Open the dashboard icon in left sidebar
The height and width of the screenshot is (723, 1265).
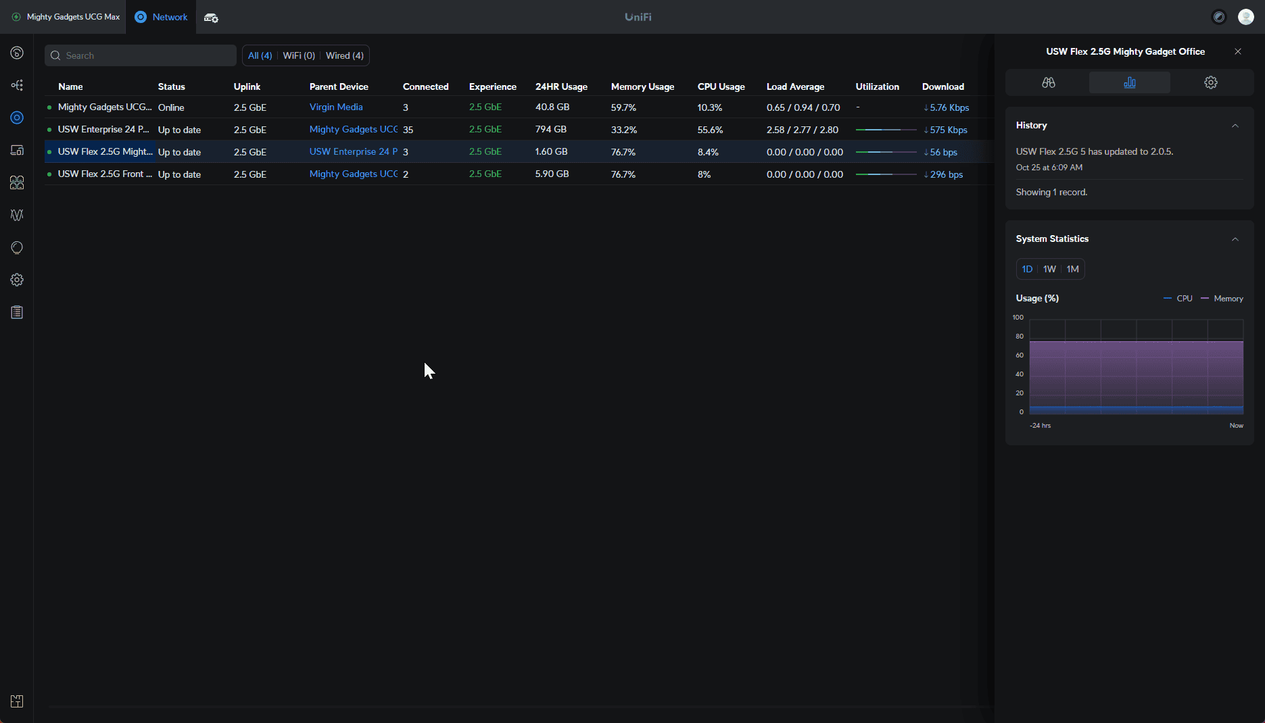point(17,53)
